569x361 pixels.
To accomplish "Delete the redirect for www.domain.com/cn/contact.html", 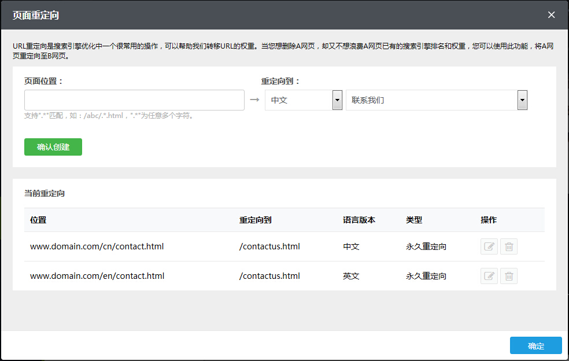I will coord(509,246).
